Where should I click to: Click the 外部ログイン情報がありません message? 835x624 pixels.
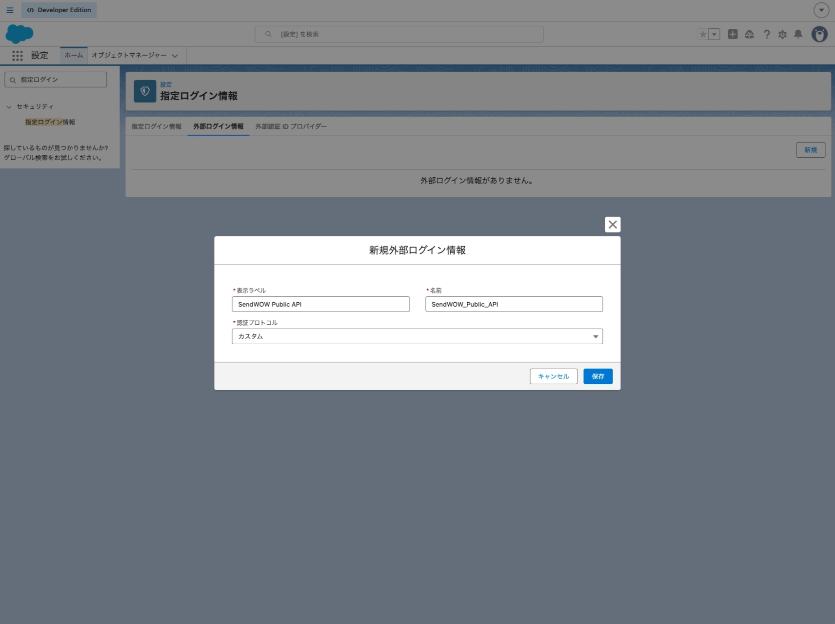(478, 181)
